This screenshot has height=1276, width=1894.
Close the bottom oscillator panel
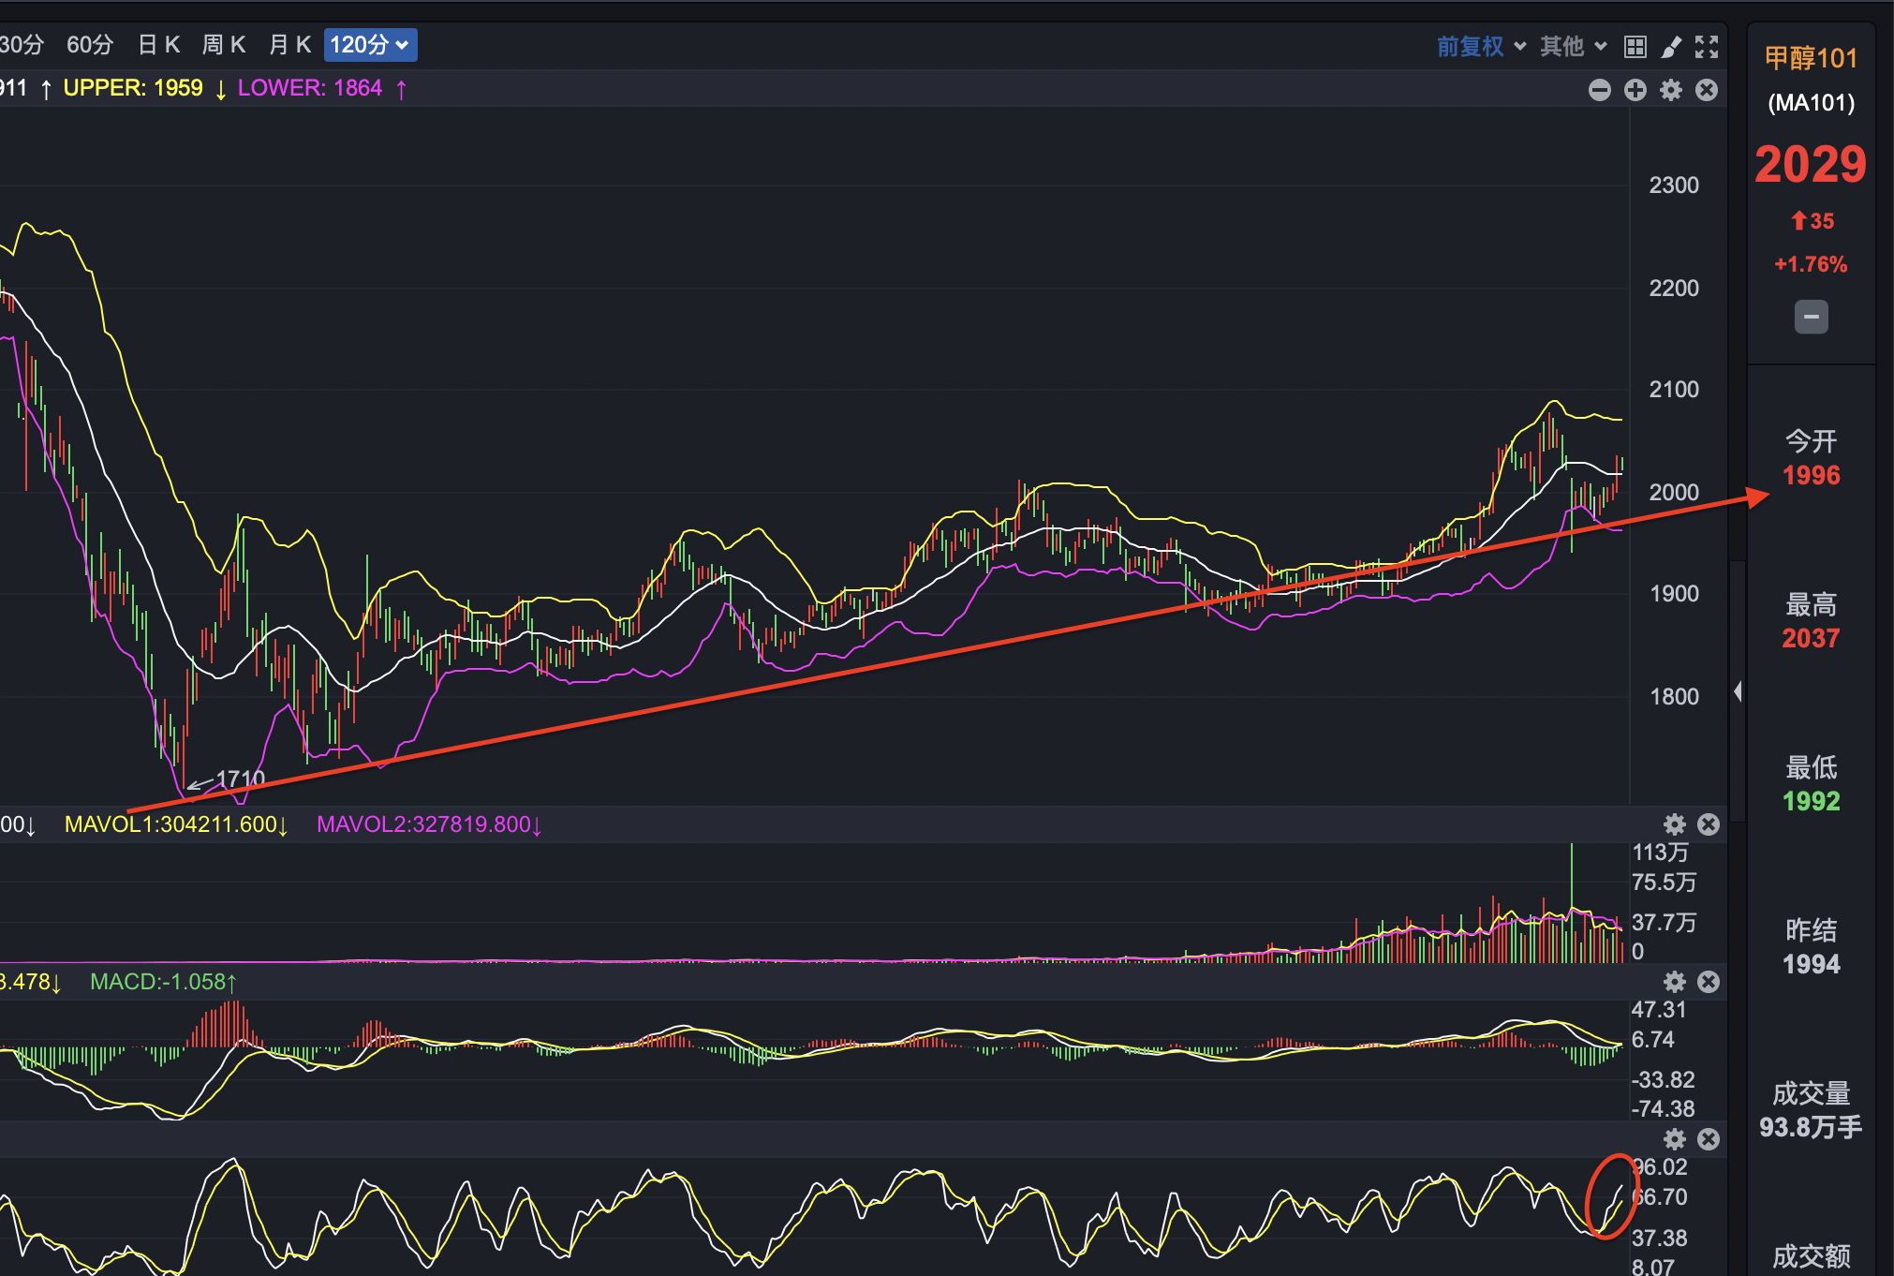(x=1709, y=1139)
